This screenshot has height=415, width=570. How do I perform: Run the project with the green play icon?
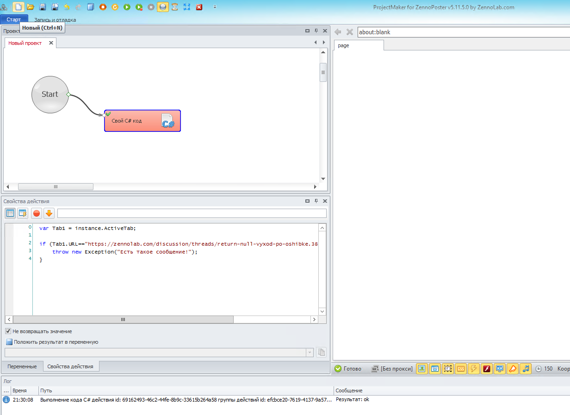tap(127, 7)
